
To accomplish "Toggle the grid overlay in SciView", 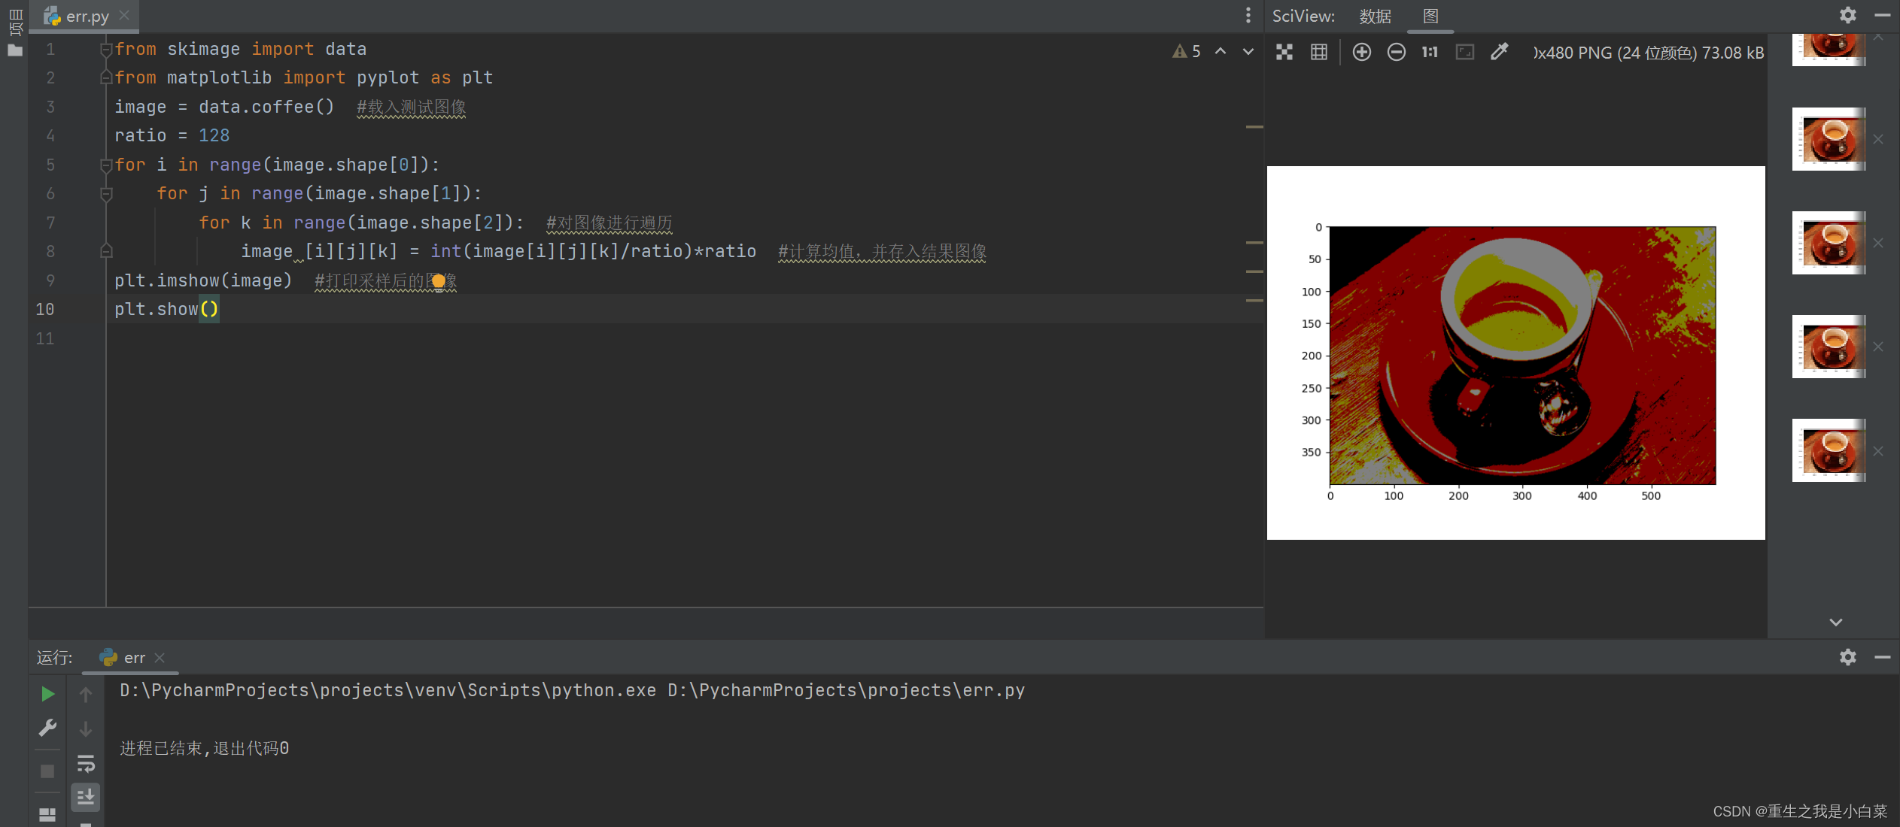I will tap(1318, 52).
